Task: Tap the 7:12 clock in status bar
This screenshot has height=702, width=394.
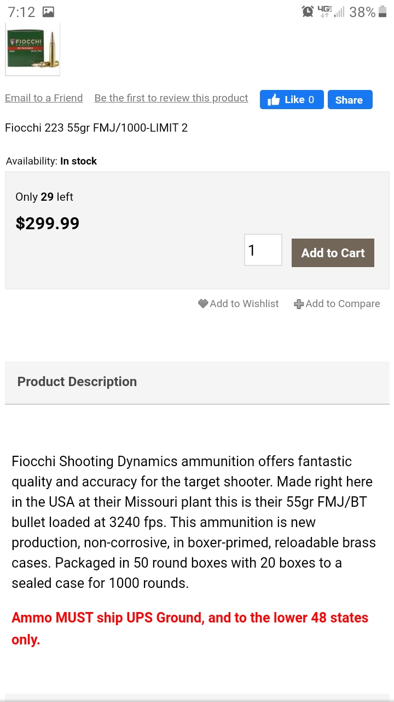Action: 21,12
